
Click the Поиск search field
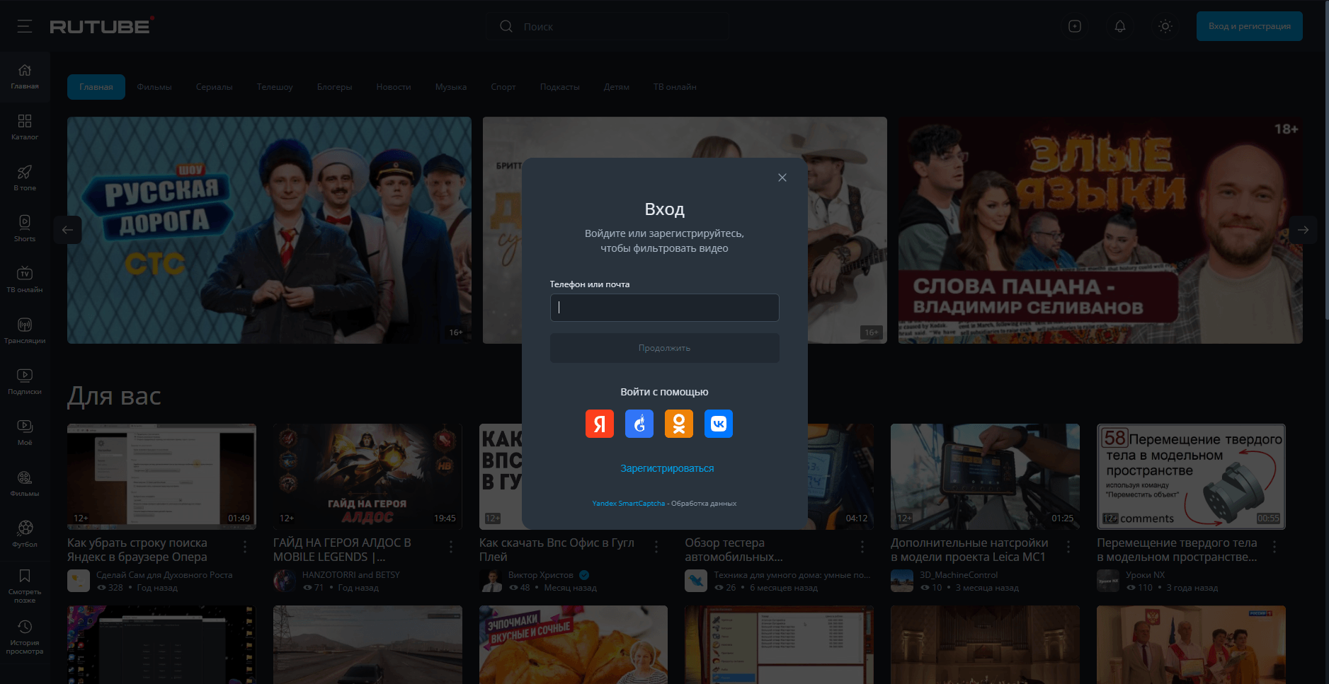tap(606, 26)
